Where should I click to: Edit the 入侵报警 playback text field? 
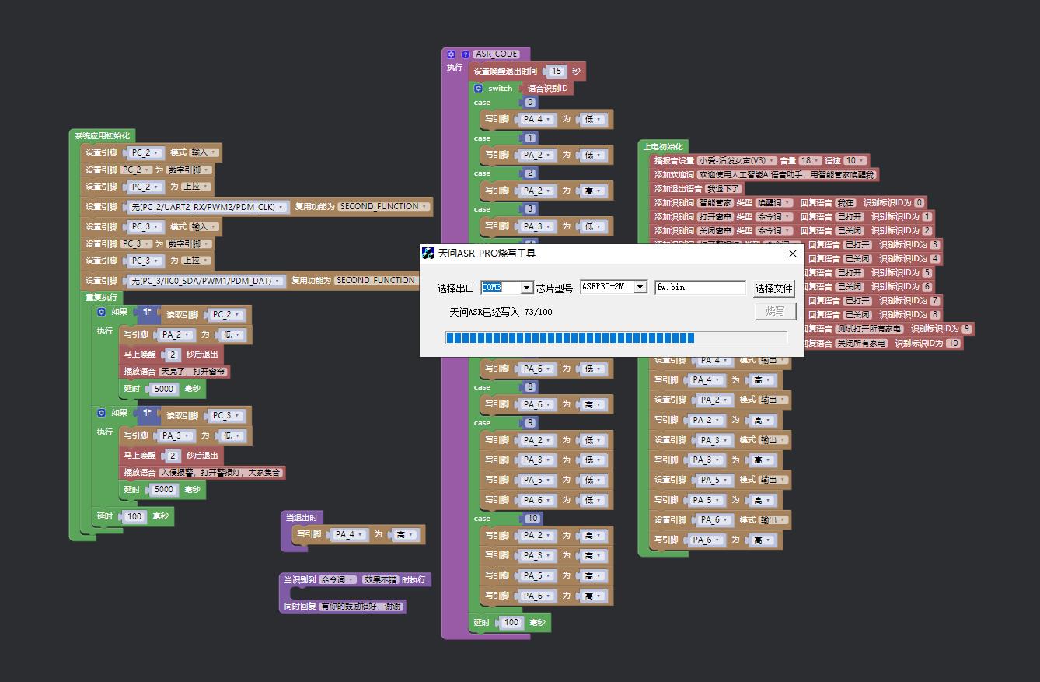tap(221, 472)
